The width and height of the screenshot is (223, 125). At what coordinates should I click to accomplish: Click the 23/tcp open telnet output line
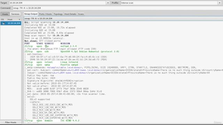tap(51, 62)
